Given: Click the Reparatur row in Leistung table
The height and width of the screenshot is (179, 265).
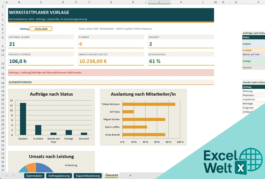Looking at the screenshot, I should pos(253,95).
